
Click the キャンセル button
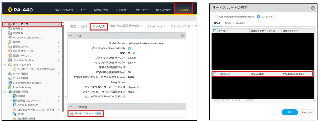307,112
